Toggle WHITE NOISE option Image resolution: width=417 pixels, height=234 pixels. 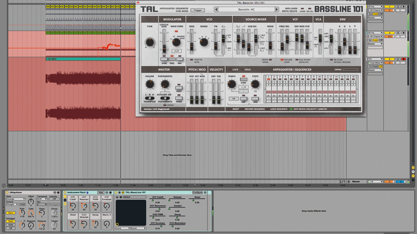[x=270, y=60]
